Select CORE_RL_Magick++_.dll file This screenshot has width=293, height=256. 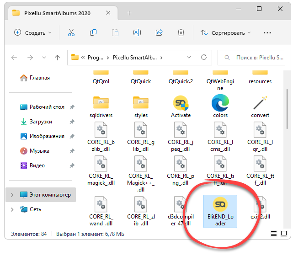[141, 174]
